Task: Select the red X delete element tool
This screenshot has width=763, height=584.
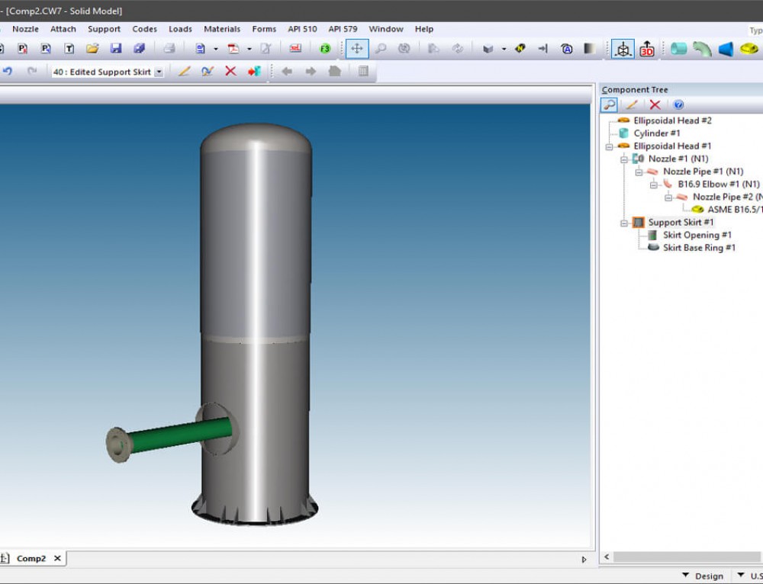Action: (x=229, y=71)
